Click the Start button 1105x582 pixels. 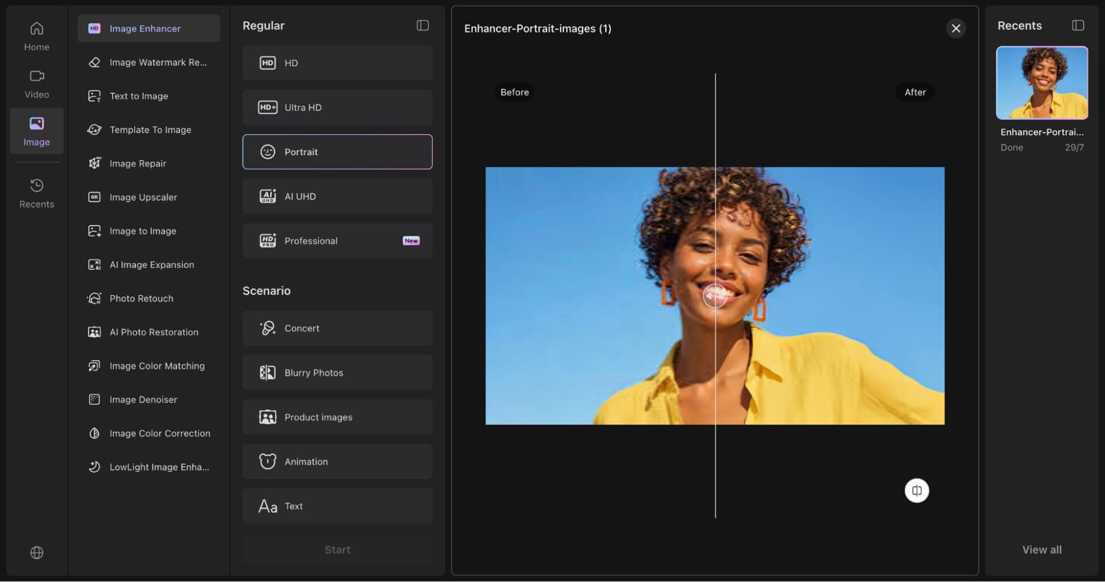tap(337, 550)
